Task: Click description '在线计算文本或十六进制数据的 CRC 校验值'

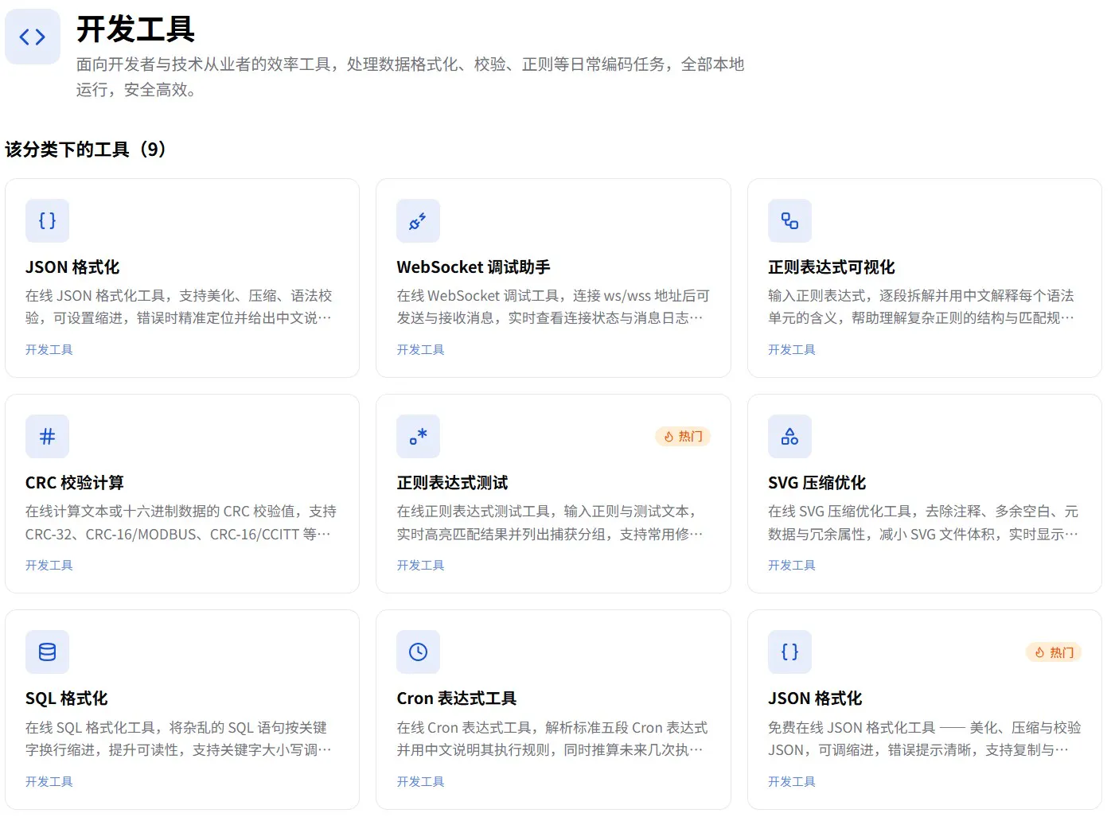Action: click(181, 522)
